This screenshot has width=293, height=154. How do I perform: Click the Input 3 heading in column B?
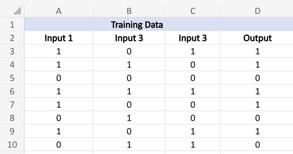pyautogui.click(x=129, y=38)
